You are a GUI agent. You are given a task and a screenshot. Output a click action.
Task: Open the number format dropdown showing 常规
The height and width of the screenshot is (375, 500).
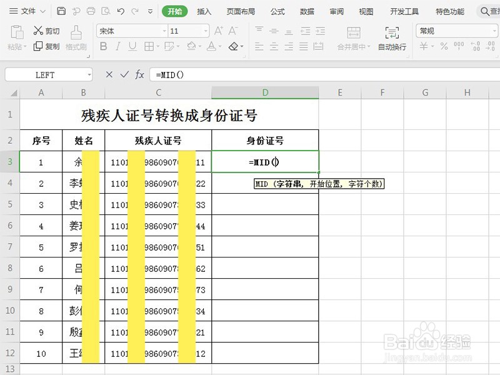[493, 29]
